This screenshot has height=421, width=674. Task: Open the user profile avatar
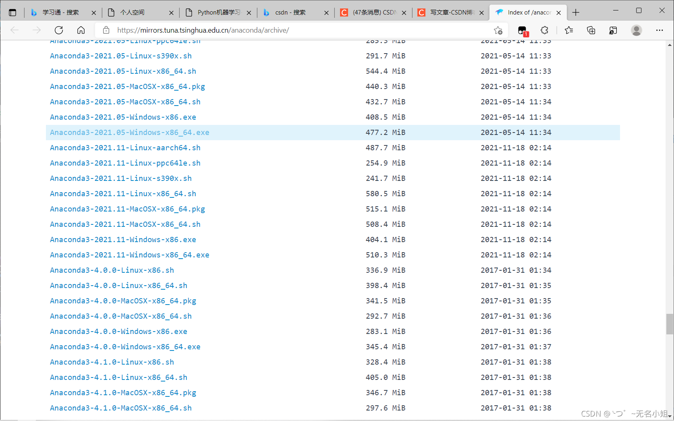click(x=637, y=30)
